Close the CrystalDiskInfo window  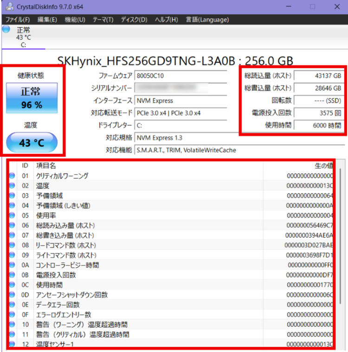pyautogui.click(x=337, y=7)
